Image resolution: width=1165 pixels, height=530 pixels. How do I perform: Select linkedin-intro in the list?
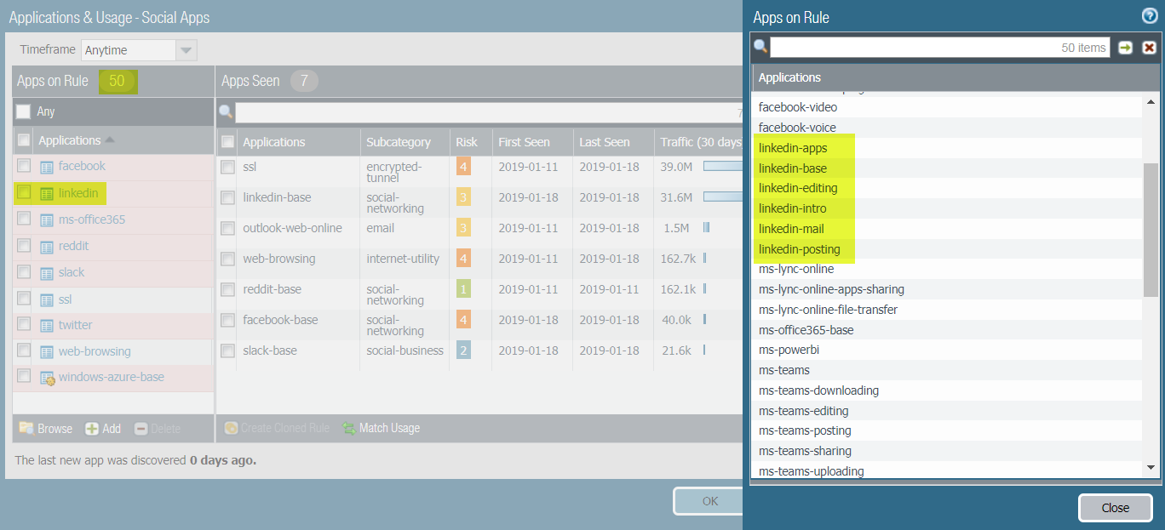pos(793,208)
